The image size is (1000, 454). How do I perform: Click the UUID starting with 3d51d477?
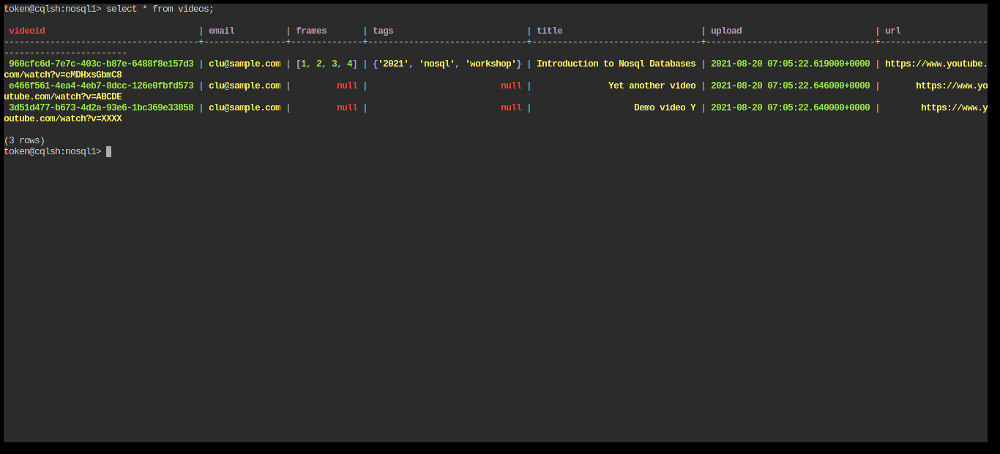tap(100, 107)
